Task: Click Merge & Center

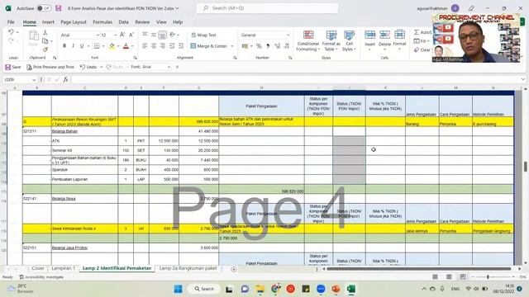Action: [208, 46]
